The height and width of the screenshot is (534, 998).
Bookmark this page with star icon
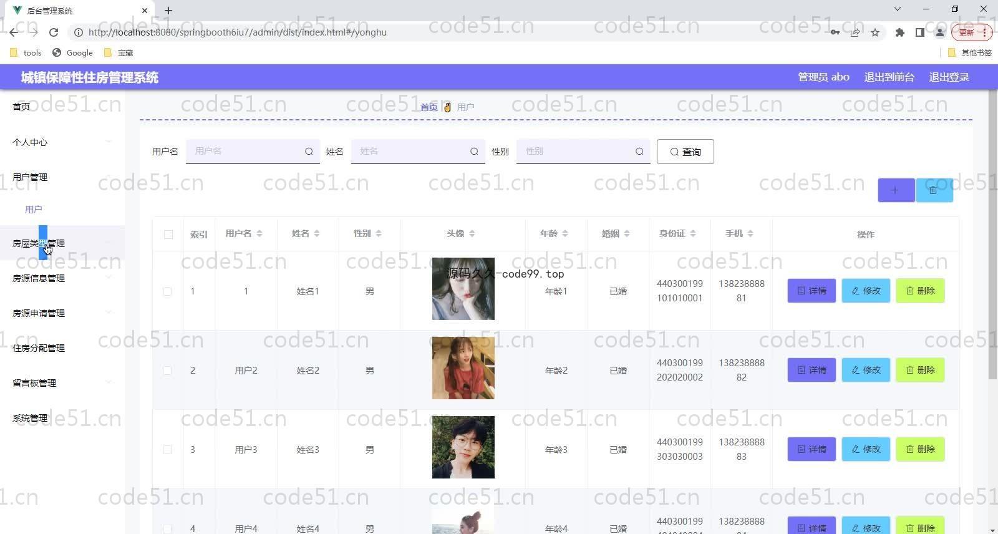tap(875, 32)
